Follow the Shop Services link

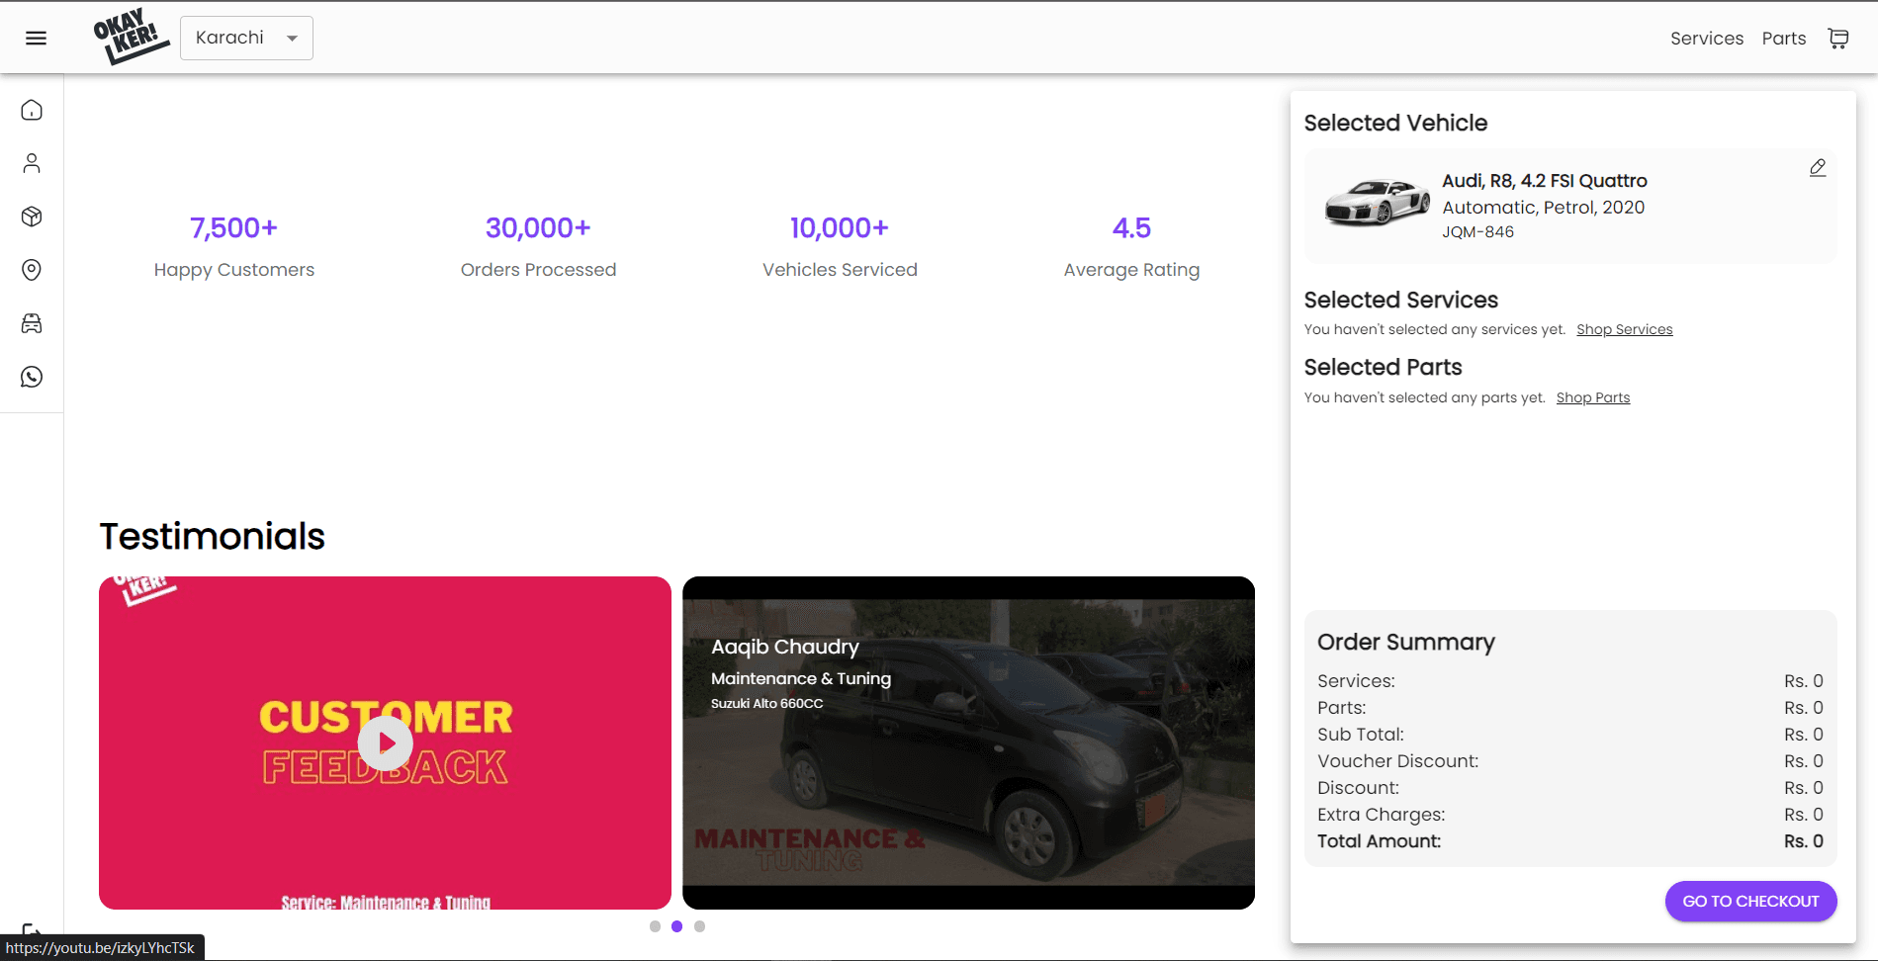1624,329
